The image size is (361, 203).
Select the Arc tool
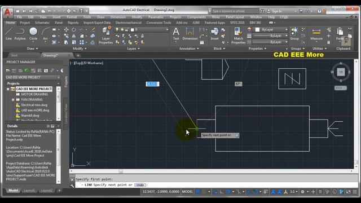45,34
